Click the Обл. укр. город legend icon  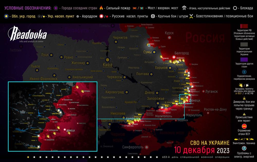6,16
